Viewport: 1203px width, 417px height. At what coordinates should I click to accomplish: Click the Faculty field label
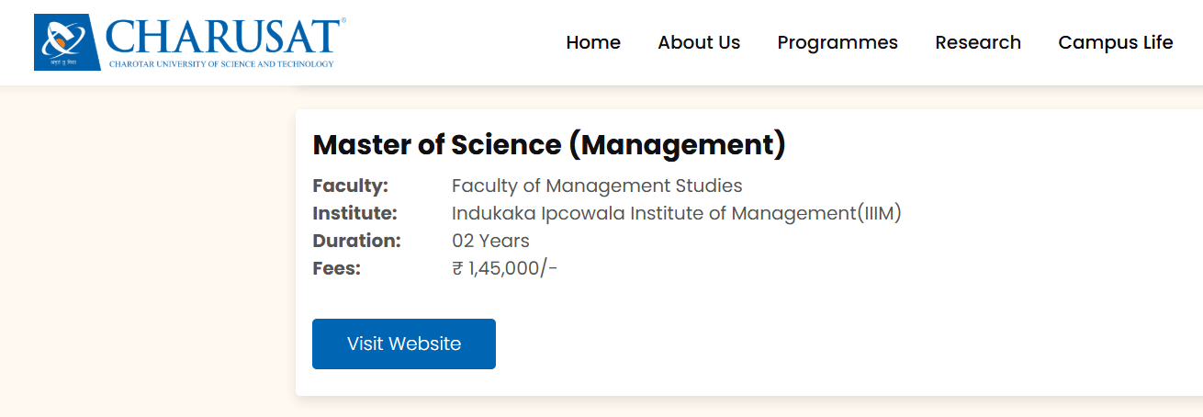coord(351,186)
